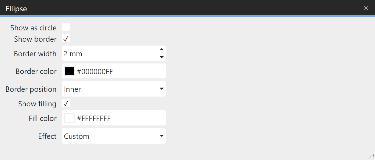Viewport: 375px width, 160px height.
Task: Click the resize grip in the corner
Action: click(x=371, y=156)
